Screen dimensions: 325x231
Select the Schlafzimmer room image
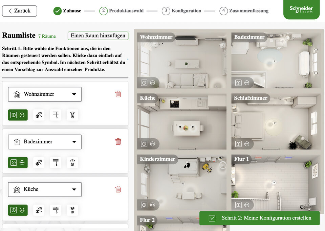tap(276, 121)
